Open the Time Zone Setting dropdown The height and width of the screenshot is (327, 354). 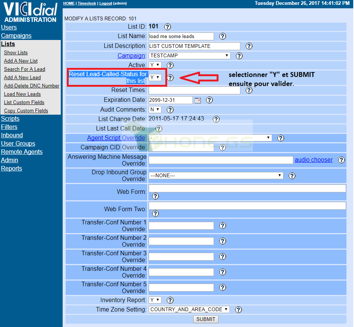pyautogui.click(x=189, y=309)
